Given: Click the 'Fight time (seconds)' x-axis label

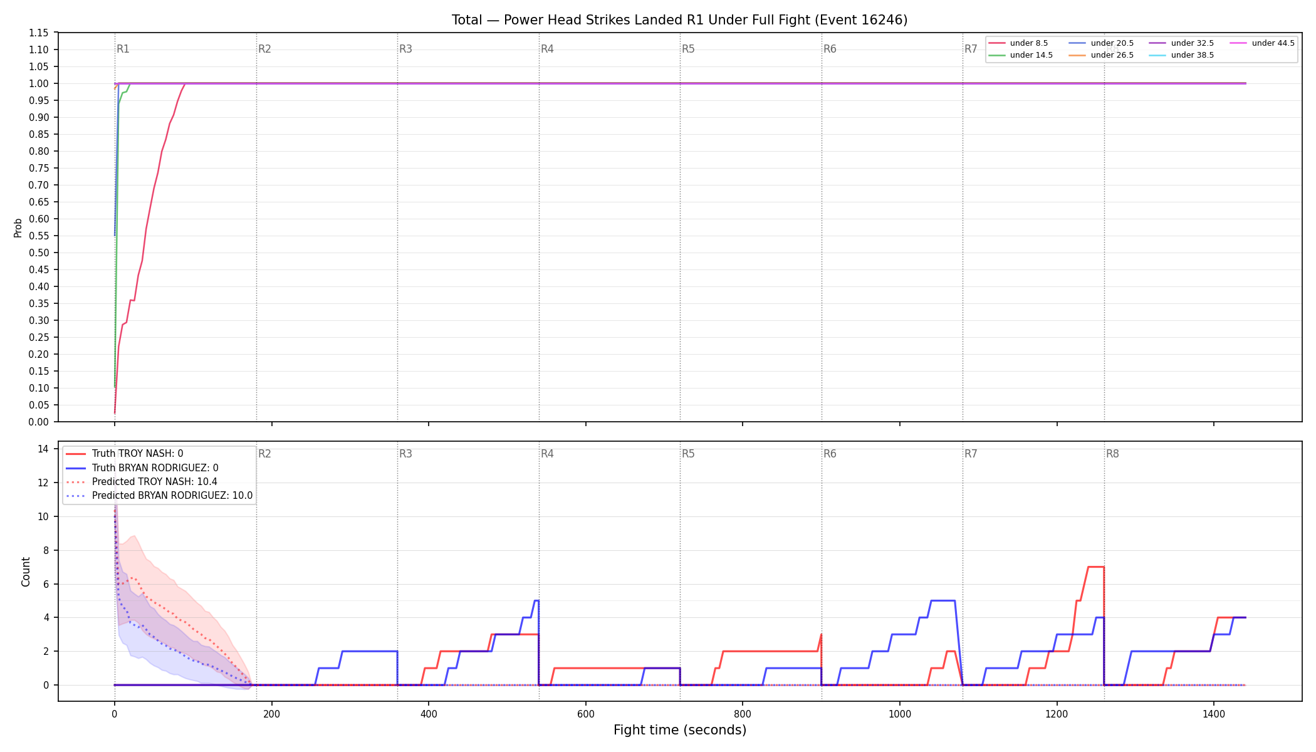Looking at the screenshot, I should point(680,730).
